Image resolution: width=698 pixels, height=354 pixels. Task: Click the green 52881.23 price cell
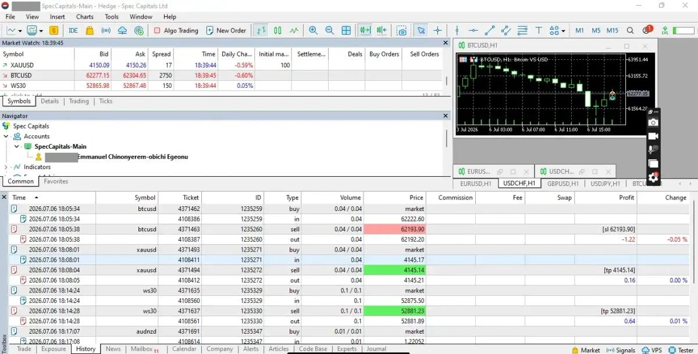tap(395, 311)
